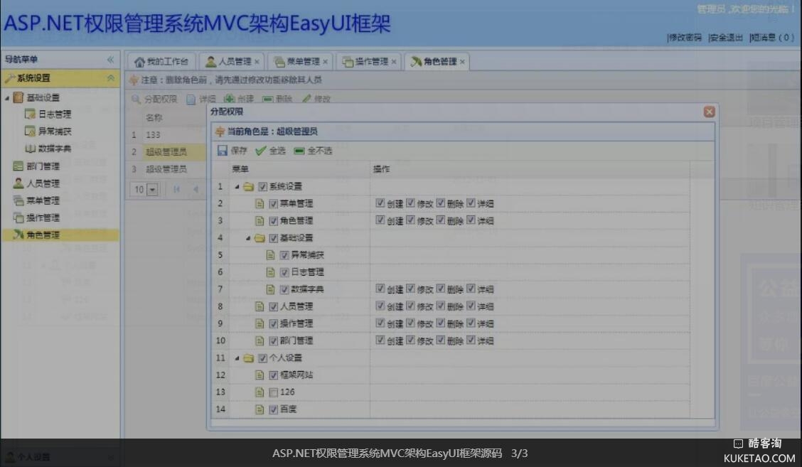The height and width of the screenshot is (467, 802).
Task: Collapse the 系统设置 tree node in the dialog
Action: (x=237, y=187)
